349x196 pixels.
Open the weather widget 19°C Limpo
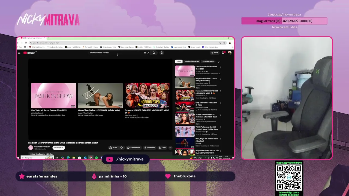click(196, 158)
